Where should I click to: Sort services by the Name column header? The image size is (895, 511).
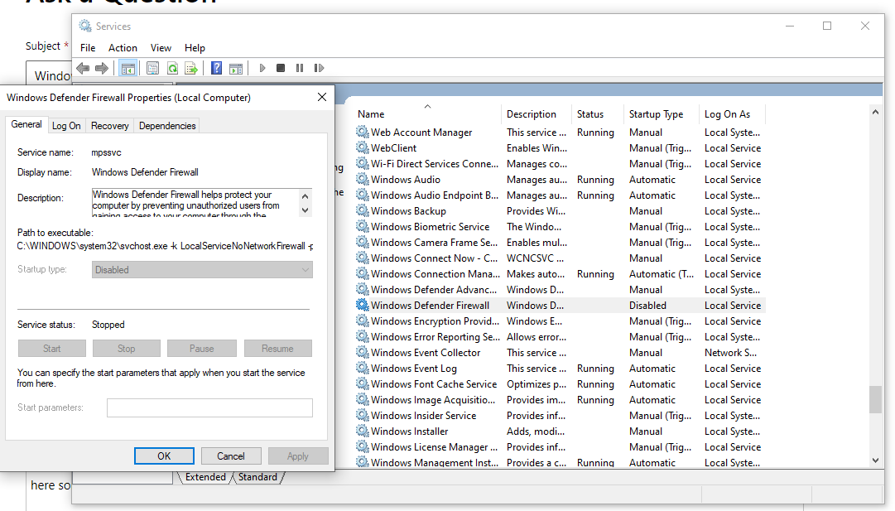coord(427,114)
